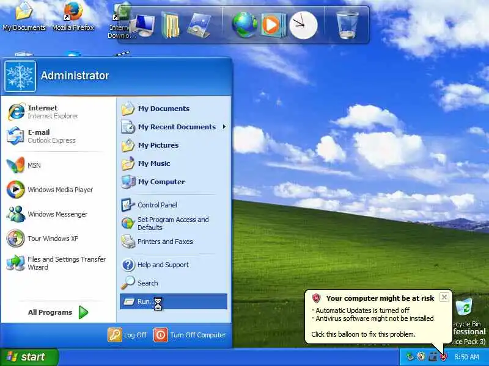489x366 pixels.
Task: Open the computer monitor dock icon
Action: [143, 26]
